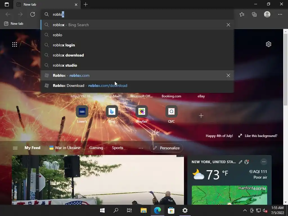This screenshot has width=288, height=216.
Task: Open Settings gear on taskbar
Action: click(185, 210)
